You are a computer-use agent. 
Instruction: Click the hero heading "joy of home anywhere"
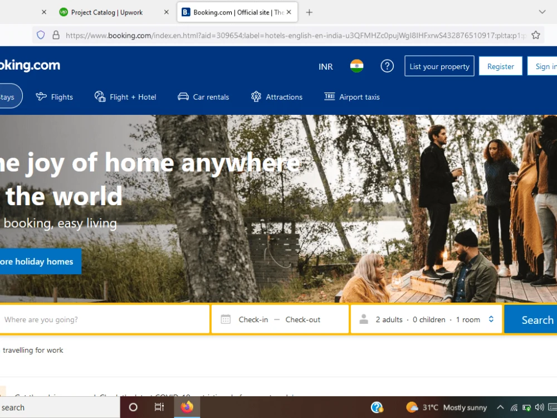[164, 163]
